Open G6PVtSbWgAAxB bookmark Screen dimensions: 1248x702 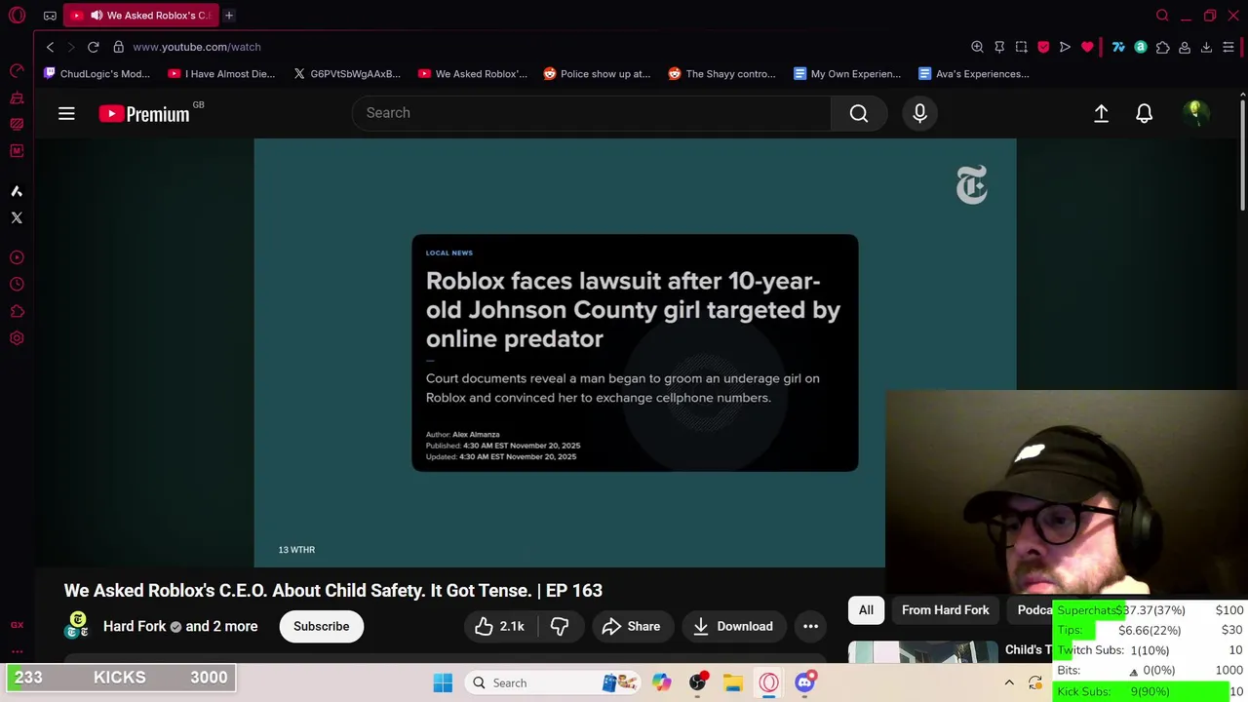click(346, 74)
